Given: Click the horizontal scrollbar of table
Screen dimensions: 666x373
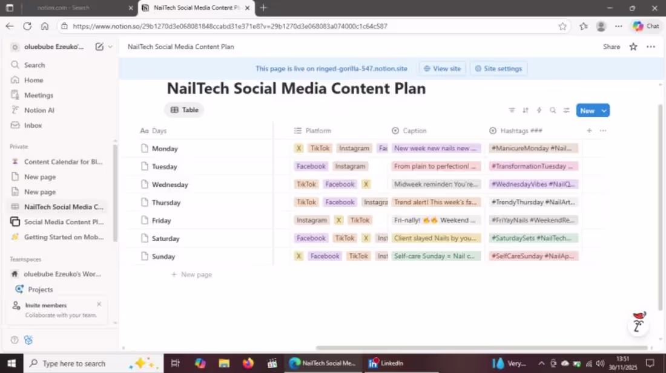Looking at the screenshot, I should click(x=482, y=348).
